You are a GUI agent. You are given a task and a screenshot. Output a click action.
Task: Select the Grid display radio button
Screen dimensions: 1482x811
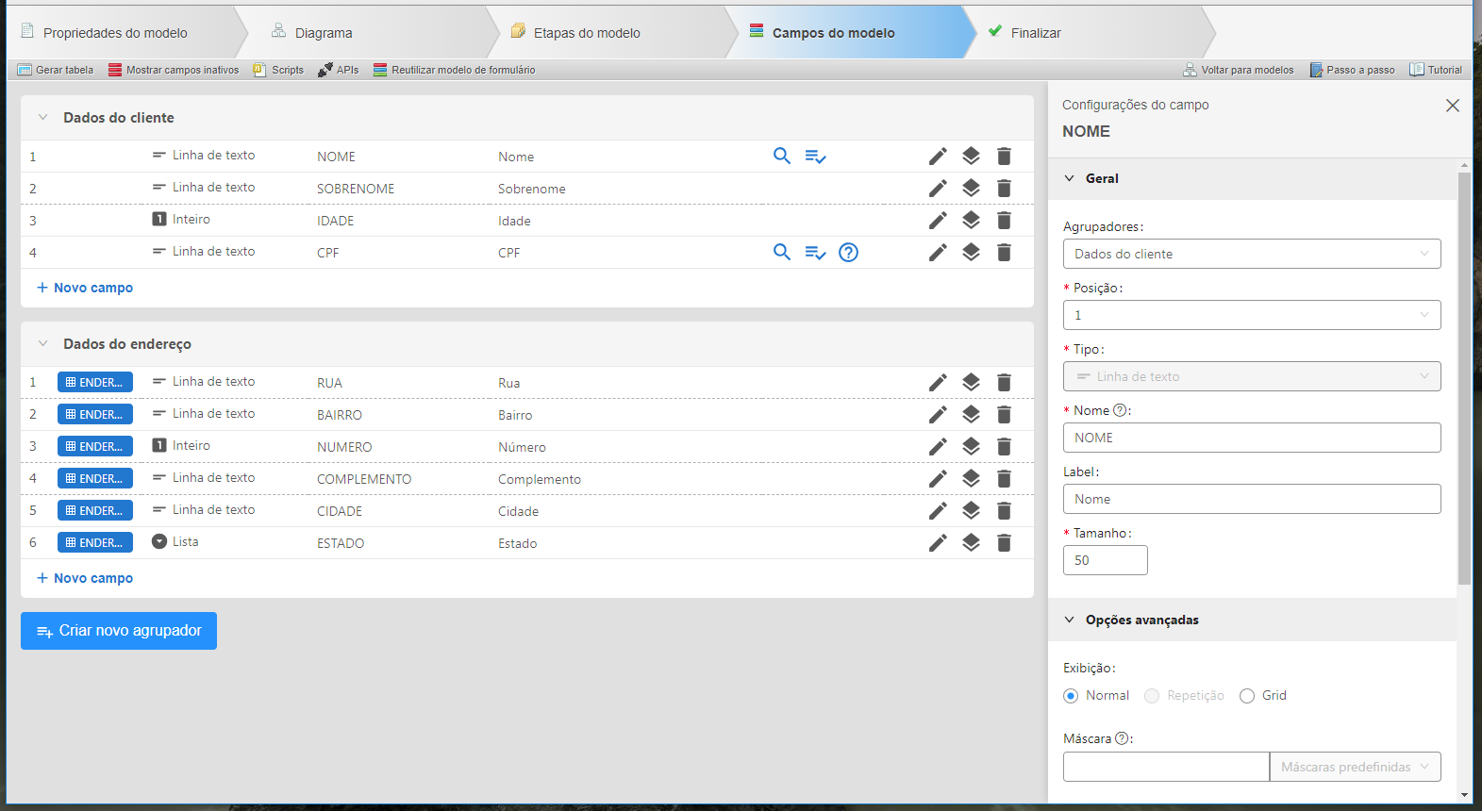(1247, 696)
